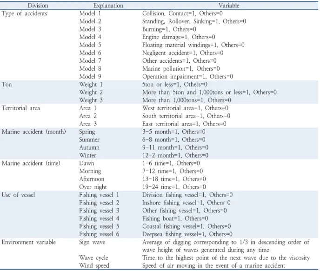Click 'East territorial area=1, Others=0'
320x271 pixels.
pyautogui.click(x=184, y=124)
